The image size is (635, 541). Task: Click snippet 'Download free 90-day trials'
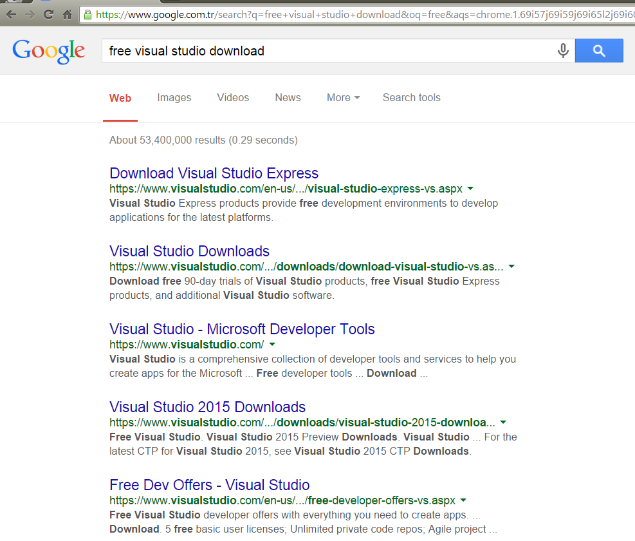[176, 281]
